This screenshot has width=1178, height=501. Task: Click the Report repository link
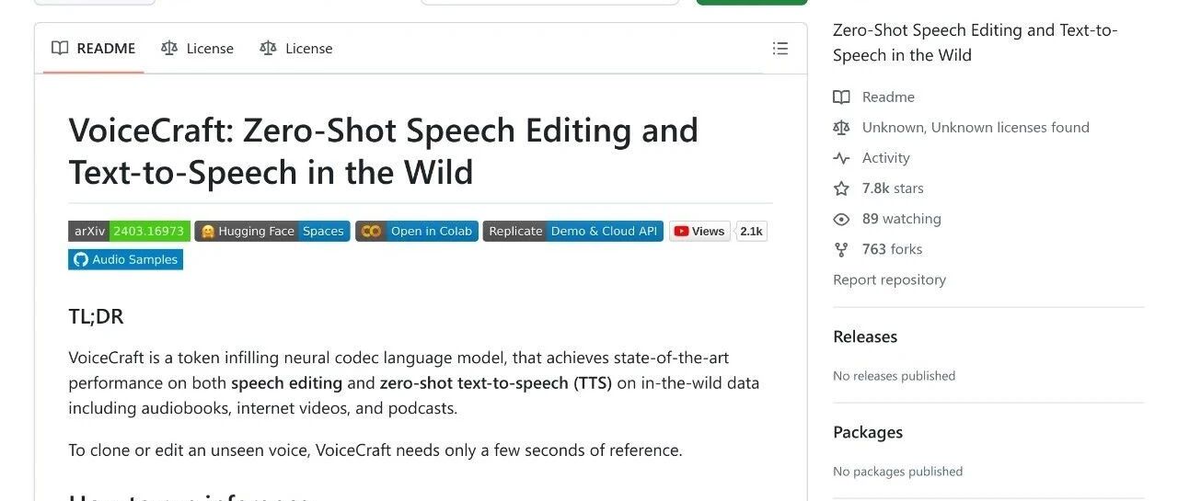(889, 279)
